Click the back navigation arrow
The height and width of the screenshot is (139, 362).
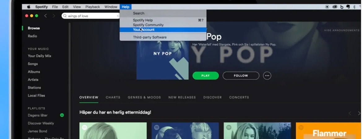(x=45, y=16)
